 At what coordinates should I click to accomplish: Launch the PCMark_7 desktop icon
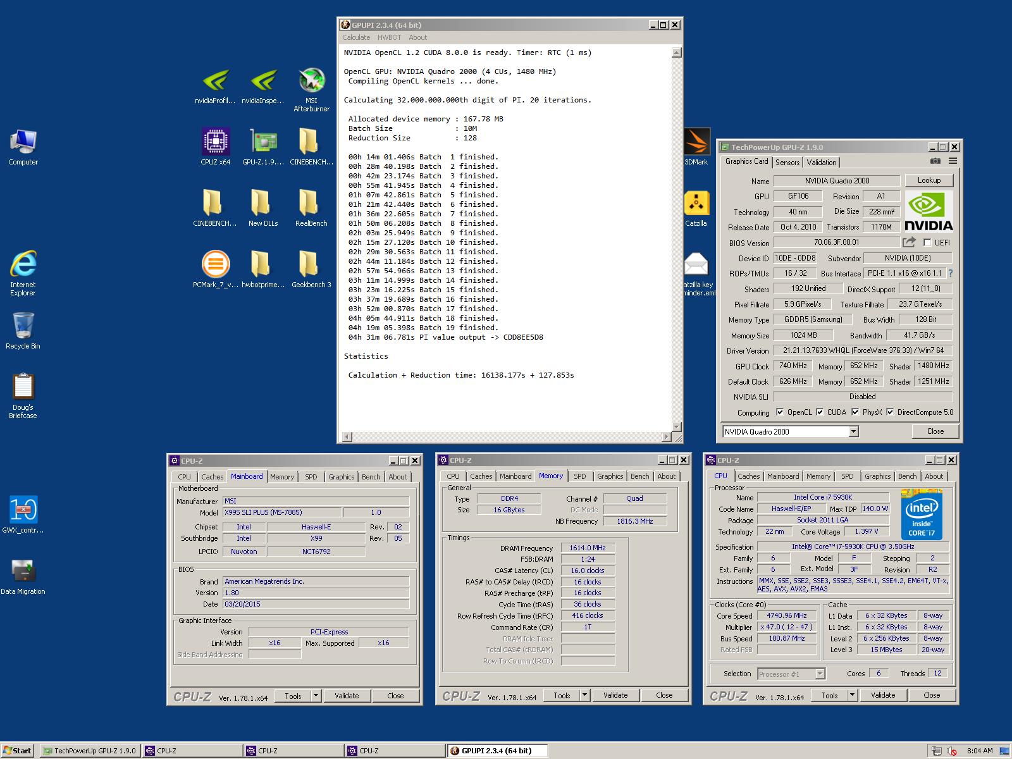click(216, 269)
